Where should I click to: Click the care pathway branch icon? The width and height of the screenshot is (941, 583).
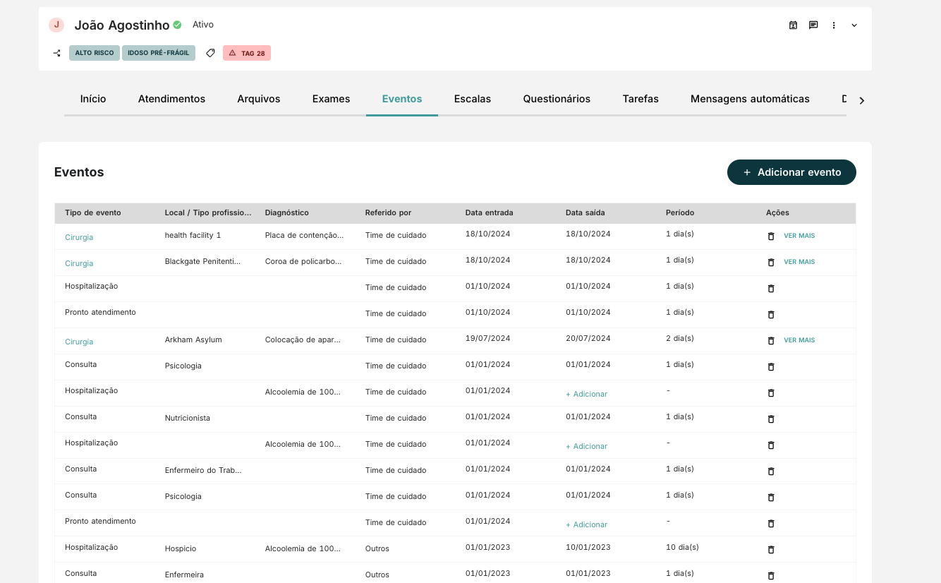57,53
